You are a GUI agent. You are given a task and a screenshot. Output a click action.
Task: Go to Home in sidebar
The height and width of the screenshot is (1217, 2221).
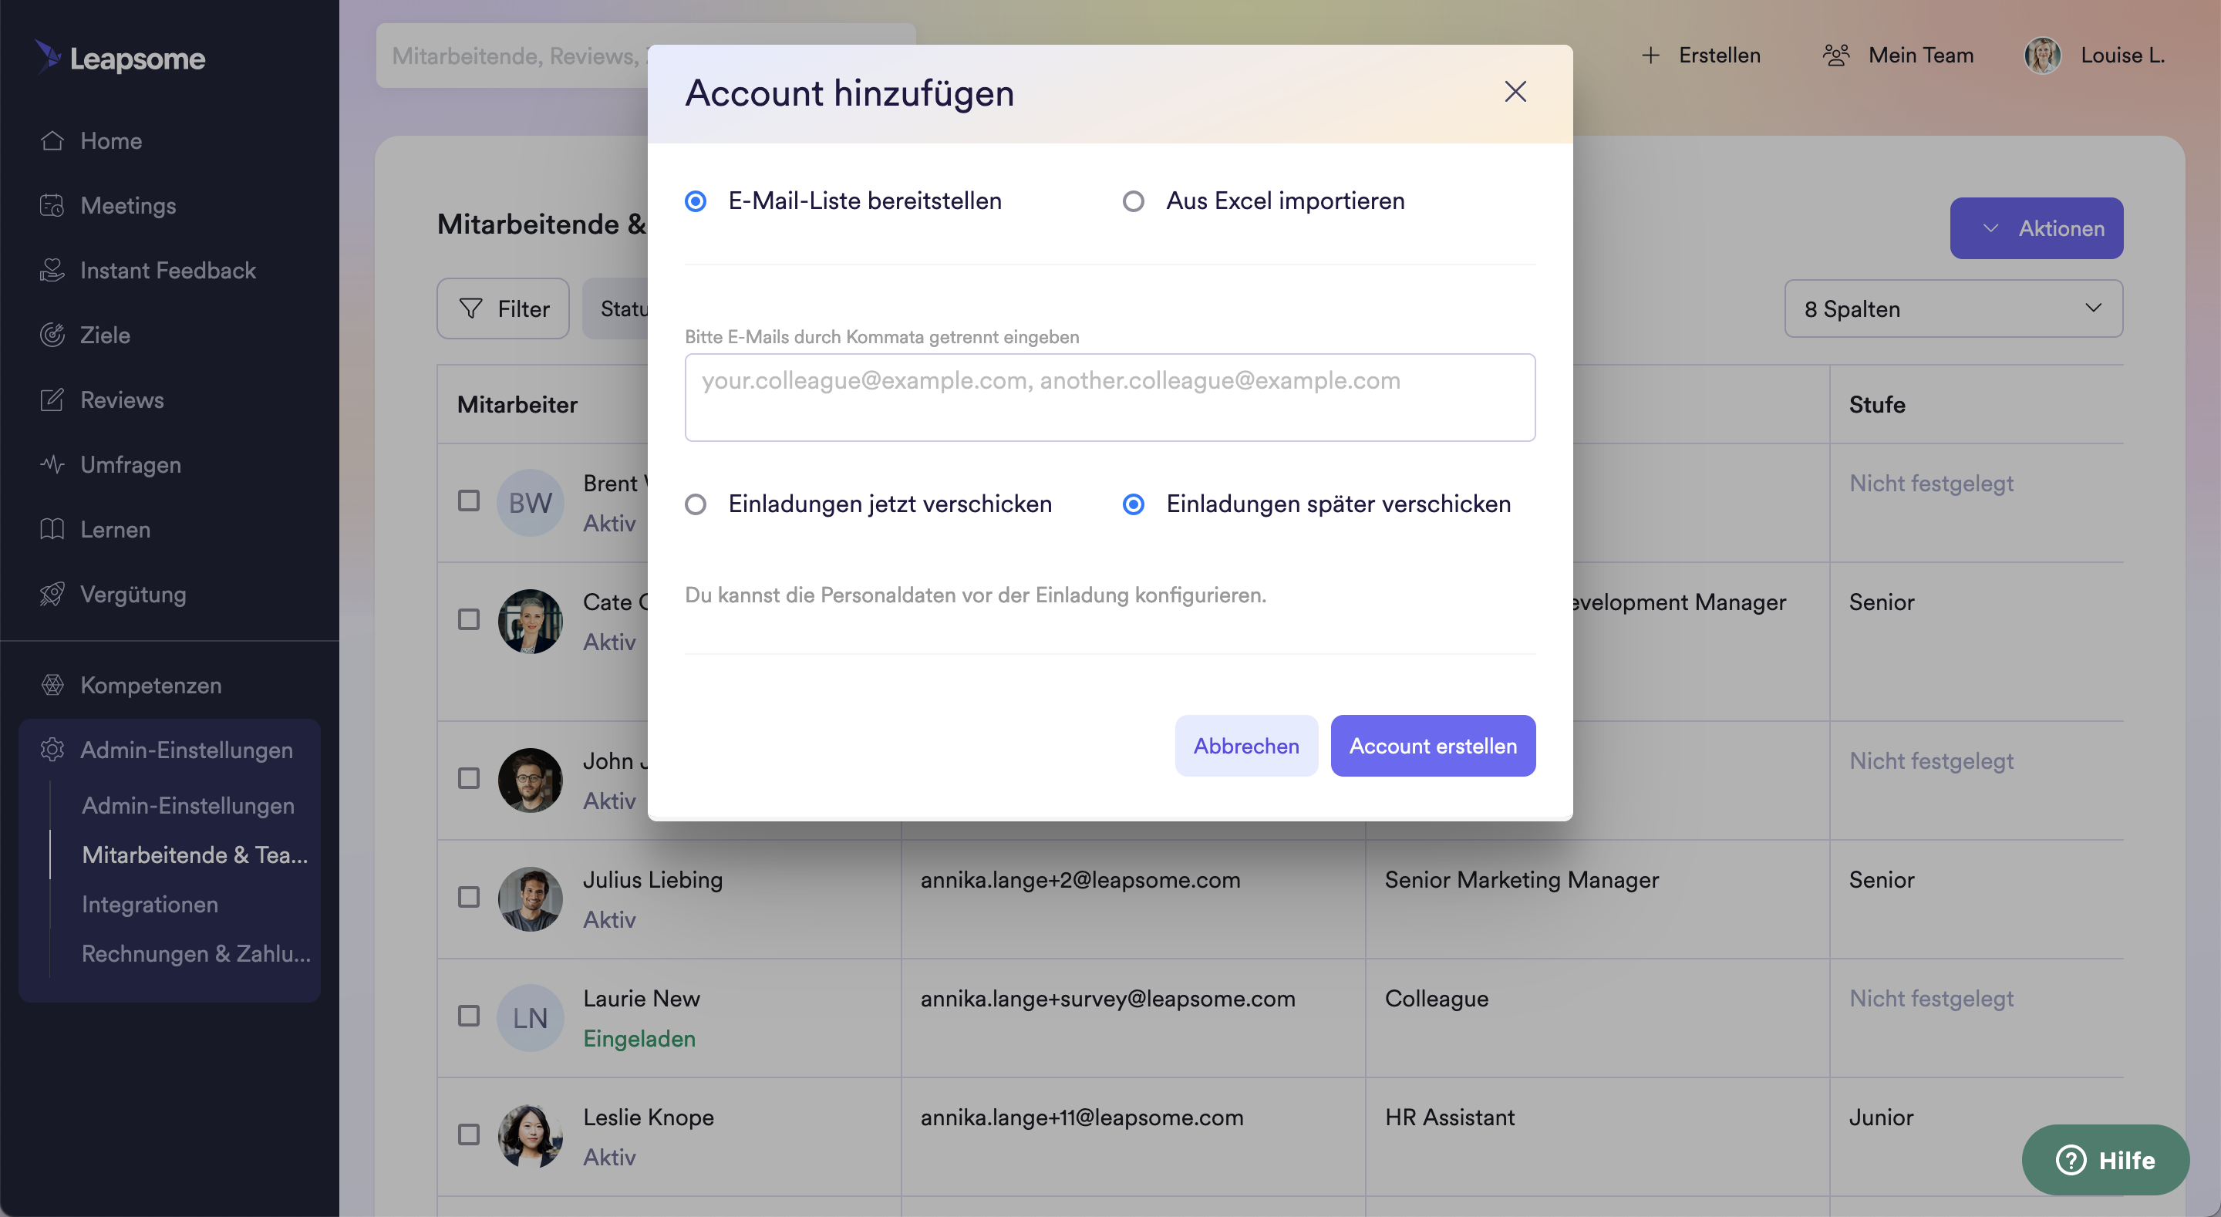[x=111, y=140]
